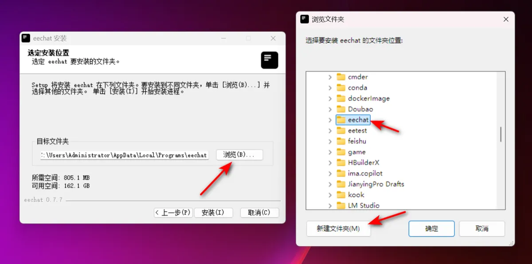The height and width of the screenshot is (264, 532).
Task: Open folder browser with 浏览(B)... button
Action: pyautogui.click(x=239, y=155)
